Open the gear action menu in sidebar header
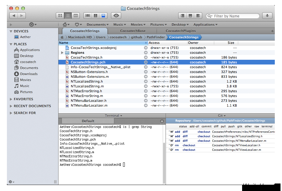282x191 pixels. point(33,25)
